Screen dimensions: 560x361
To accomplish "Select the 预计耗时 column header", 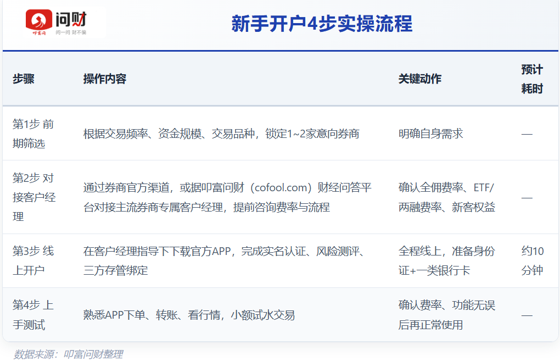I will pos(532,79).
